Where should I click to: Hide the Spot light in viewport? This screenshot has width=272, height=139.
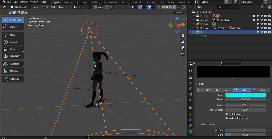pyautogui.click(x=262, y=32)
